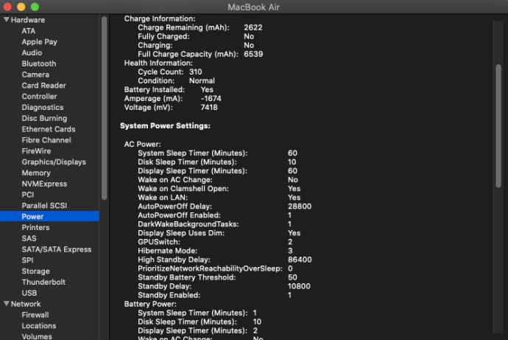Select Apple Pay in the sidebar
Viewport: 508px width, 340px height.
[x=39, y=42]
